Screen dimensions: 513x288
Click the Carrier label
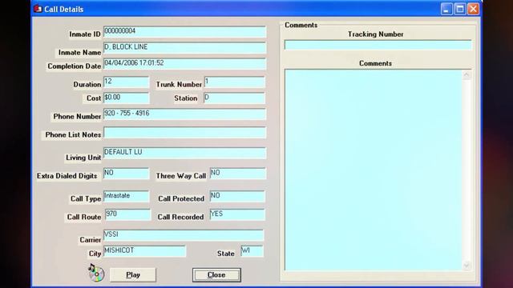coord(91,240)
